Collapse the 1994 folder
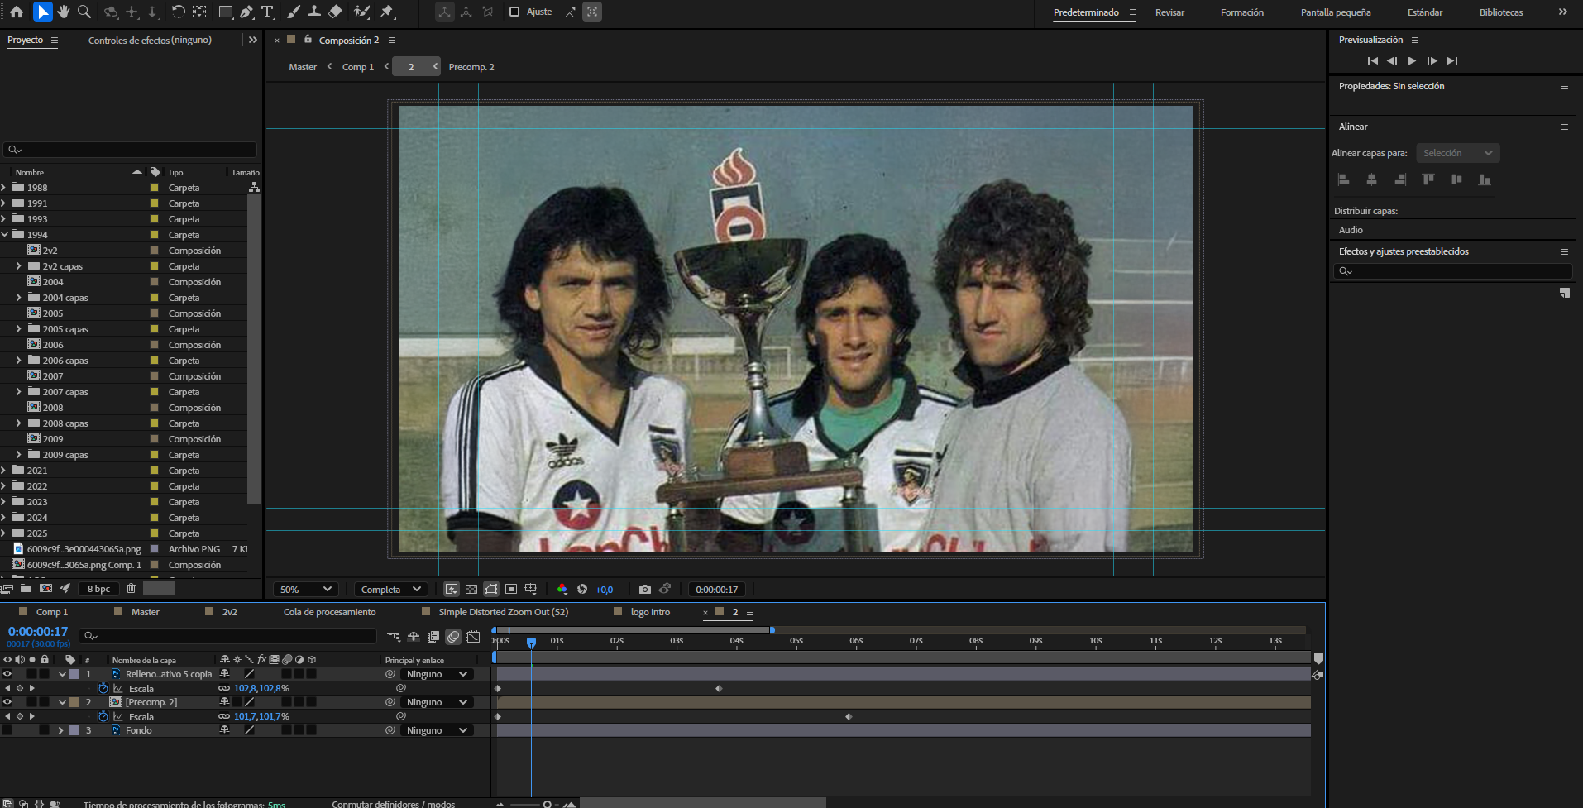This screenshot has height=808, width=1583. (4, 235)
